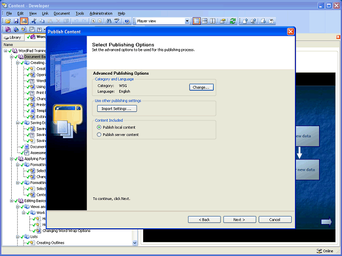The width and height of the screenshot is (342, 256).
Task: Open the View menu
Action: [x=33, y=13]
